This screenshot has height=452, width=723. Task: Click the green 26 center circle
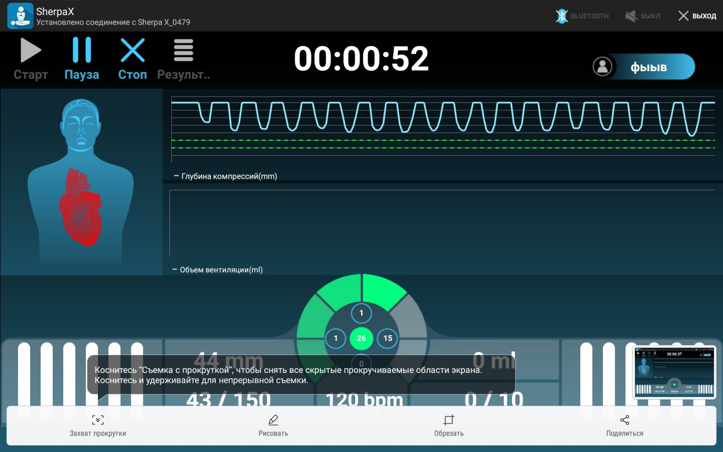tap(361, 338)
